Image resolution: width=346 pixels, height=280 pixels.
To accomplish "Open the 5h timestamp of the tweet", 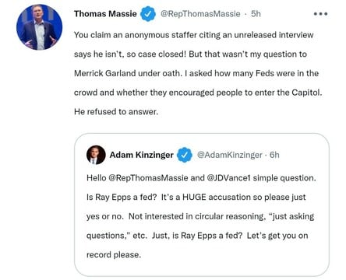I will [256, 14].
